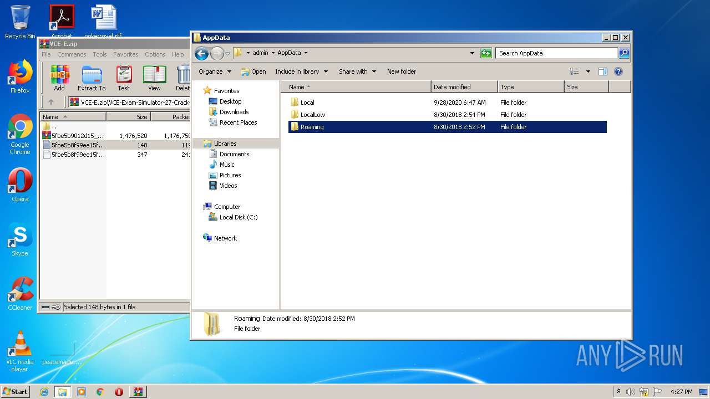Viewport: 710px width, 399px height.
Task: Click the WinRAR Test icon
Action: coord(124,78)
